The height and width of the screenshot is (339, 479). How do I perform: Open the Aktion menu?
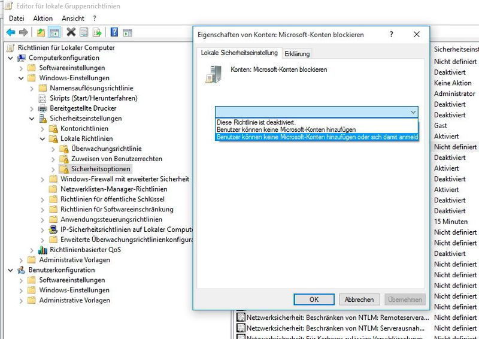click(43, 19)
